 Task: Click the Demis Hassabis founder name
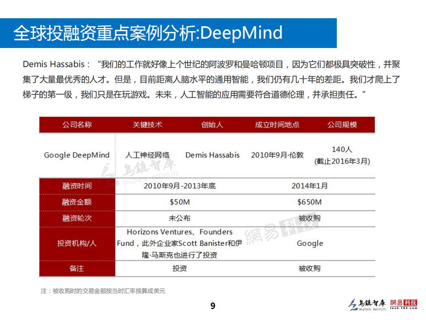coord(212,155)
